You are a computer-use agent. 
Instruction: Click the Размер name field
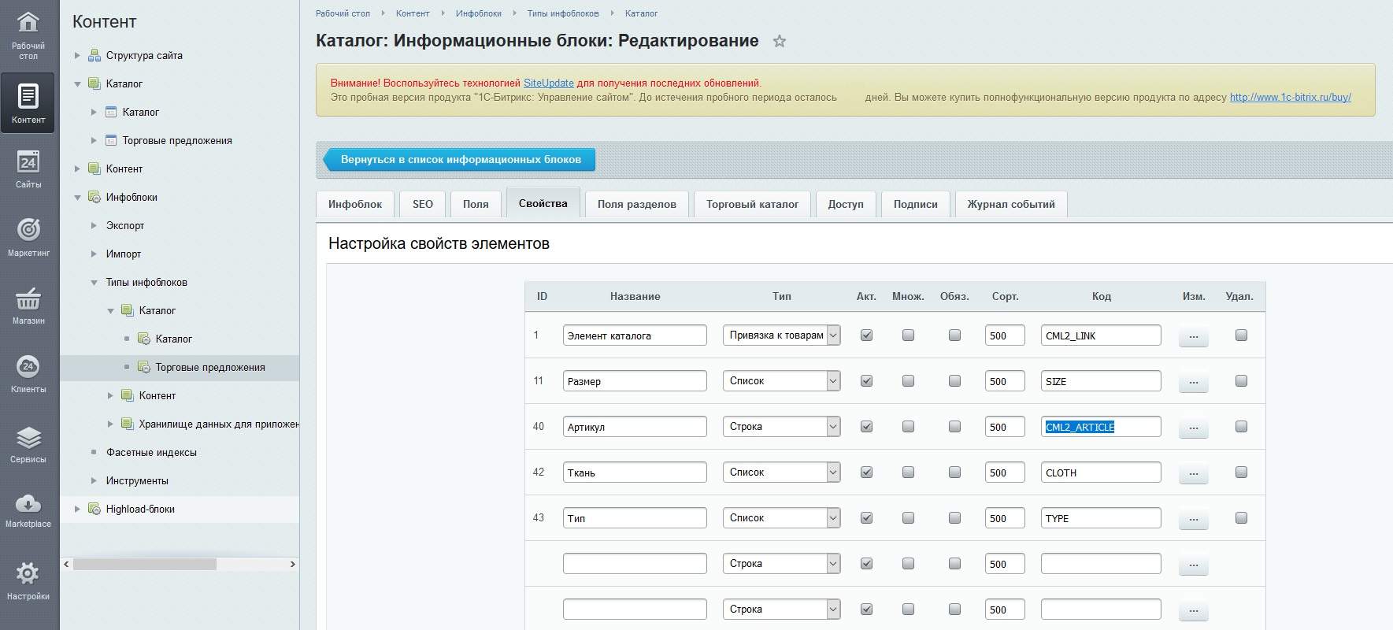tap(635, 381)
